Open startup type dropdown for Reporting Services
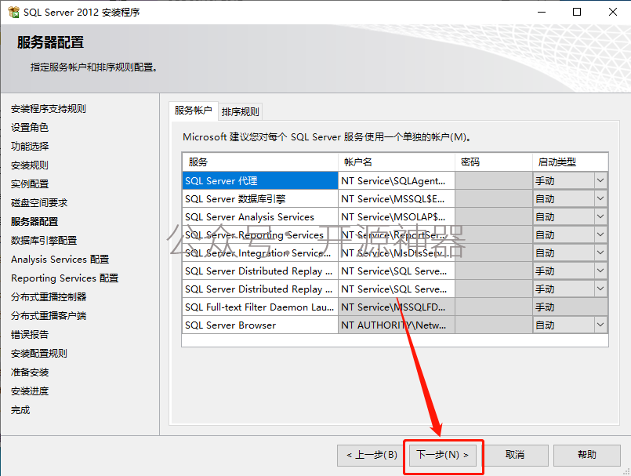The height and width of the screenshot is (476, 631). [x=600, y=234]
